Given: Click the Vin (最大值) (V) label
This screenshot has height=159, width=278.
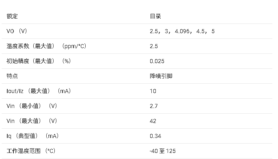Looking at the screenshot, I should 32,121.
